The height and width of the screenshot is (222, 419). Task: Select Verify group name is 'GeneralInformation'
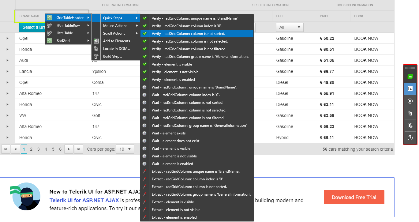pyautogui.click(x=197, y=57)
